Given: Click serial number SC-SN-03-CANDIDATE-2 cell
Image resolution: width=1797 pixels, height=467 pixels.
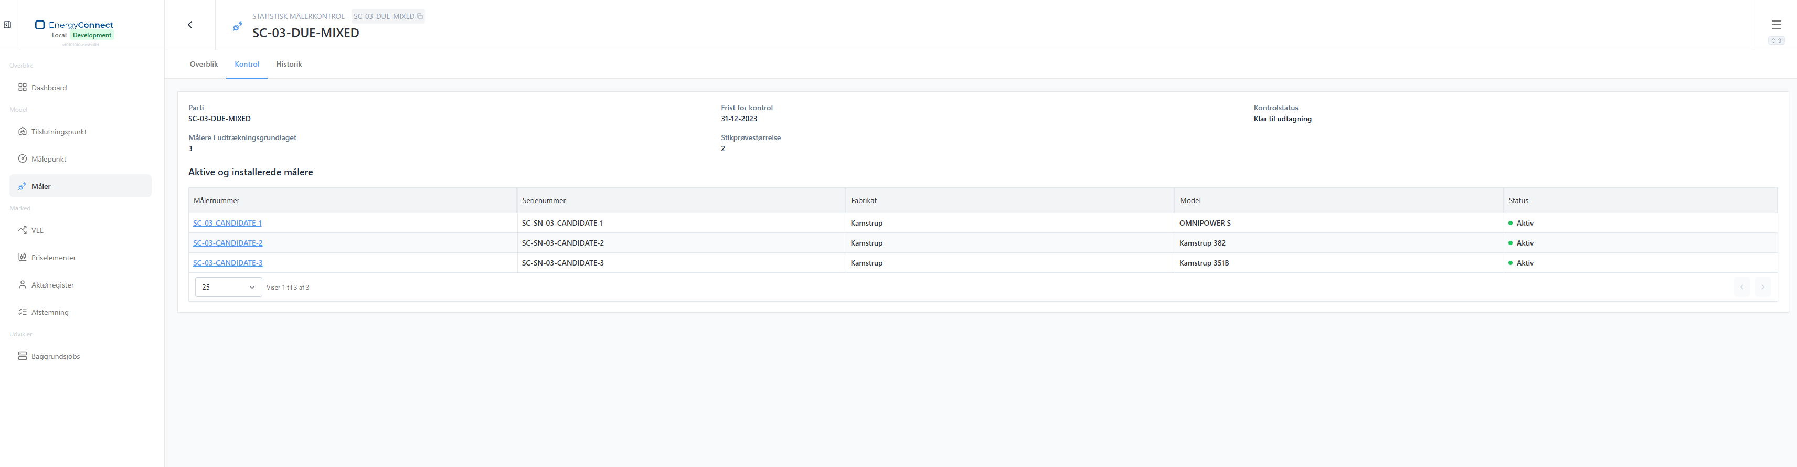Looking at the screenshot, I should pos(681,243).
